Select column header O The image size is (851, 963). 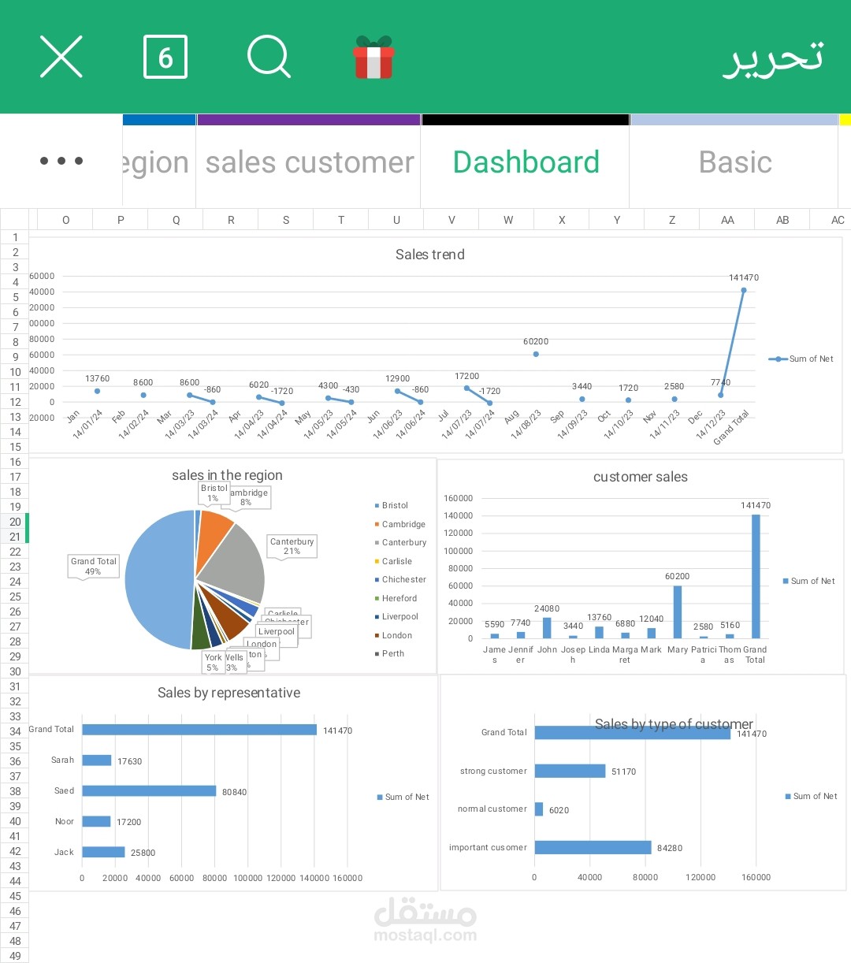65,220
